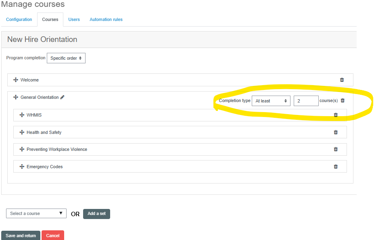
Task: Expand the 'Select a course' dropdown
Action: pyautogui.click(x=36, y=213)
